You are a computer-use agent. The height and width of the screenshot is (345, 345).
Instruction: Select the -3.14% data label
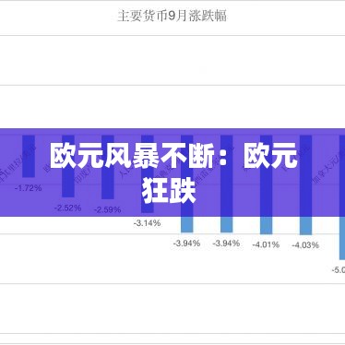[x=147, y=223]
